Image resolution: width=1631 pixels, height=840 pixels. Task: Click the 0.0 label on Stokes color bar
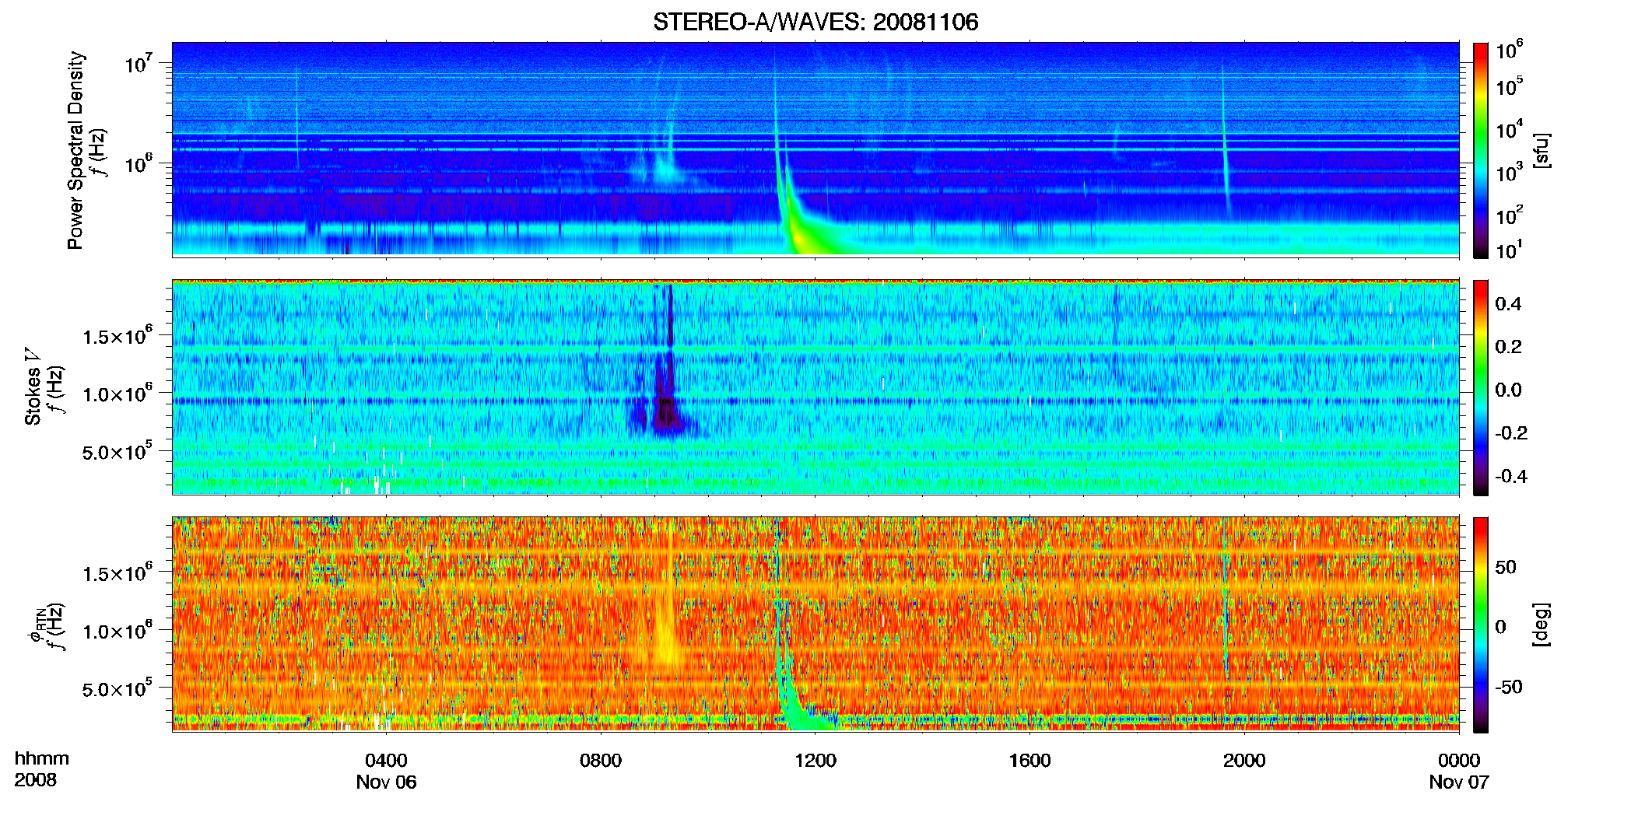point(1508,390)
